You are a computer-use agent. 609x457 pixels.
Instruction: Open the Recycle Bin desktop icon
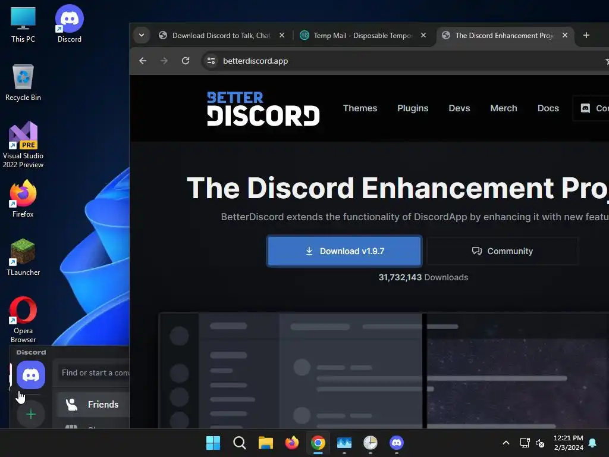23,82
